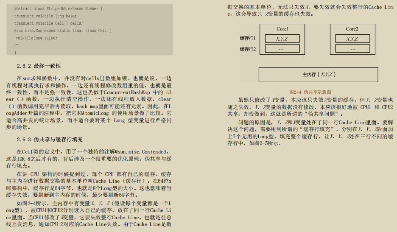Screen dimensions: 397x232
Task: Click the line starting '虽然只修改了'
Action: (x=316, y=100)
